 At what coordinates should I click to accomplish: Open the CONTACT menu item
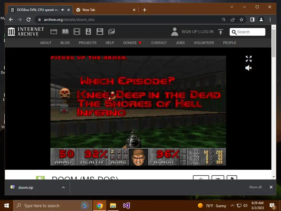[x=159, y=43]
